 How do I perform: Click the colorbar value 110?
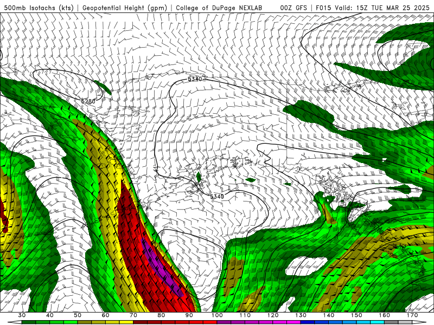[245, 315]
